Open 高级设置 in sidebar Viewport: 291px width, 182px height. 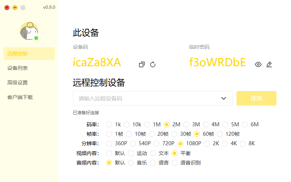point(29,83)
